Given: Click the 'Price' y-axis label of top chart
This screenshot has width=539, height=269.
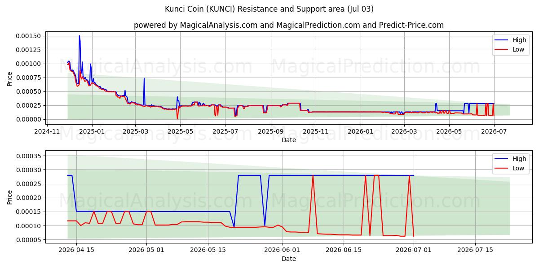Looking at the screenshot, I should [10, 79].
